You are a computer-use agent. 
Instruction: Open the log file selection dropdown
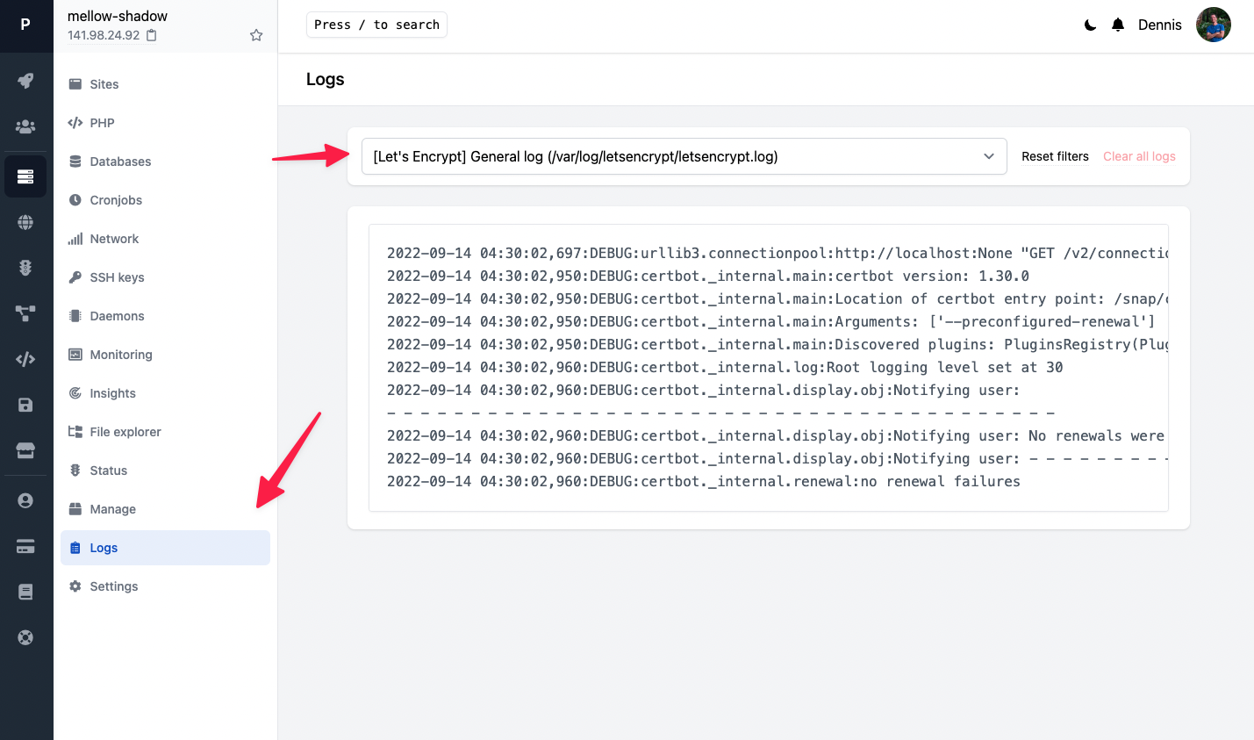click(684, 156)
